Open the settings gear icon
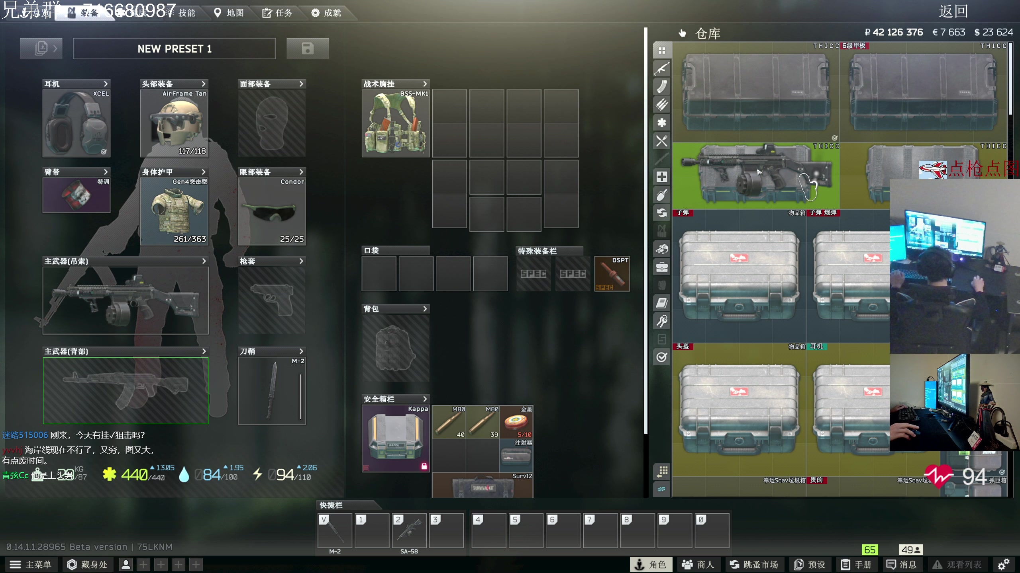 click(1003, 564)
